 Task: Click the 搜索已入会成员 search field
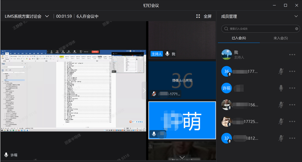[x=260, y=29]
